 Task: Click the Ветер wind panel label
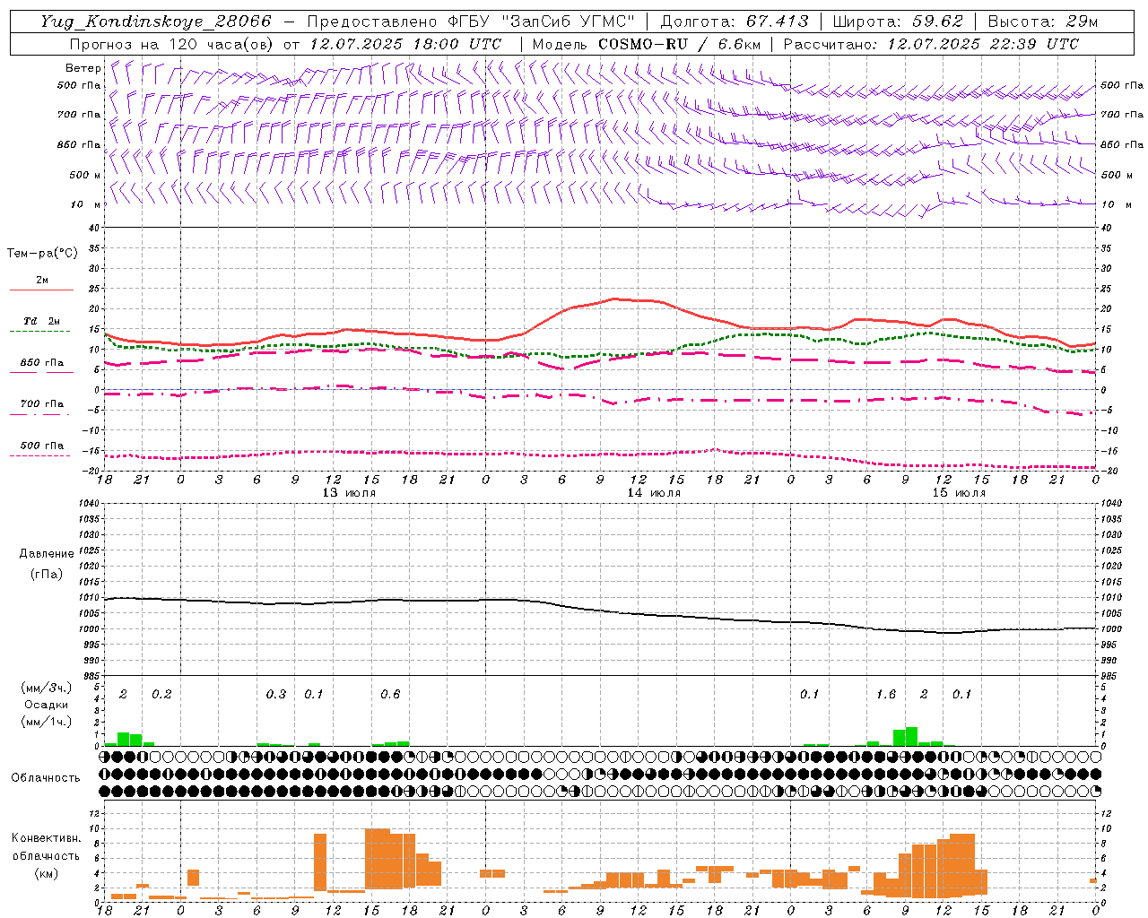pyautogui.click(x=83, y=68)
